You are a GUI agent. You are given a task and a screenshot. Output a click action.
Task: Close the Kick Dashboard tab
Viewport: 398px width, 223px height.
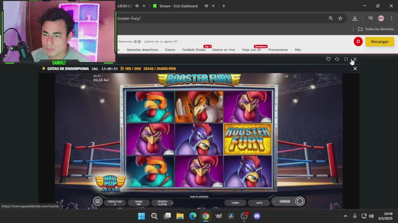coord(213,6)
